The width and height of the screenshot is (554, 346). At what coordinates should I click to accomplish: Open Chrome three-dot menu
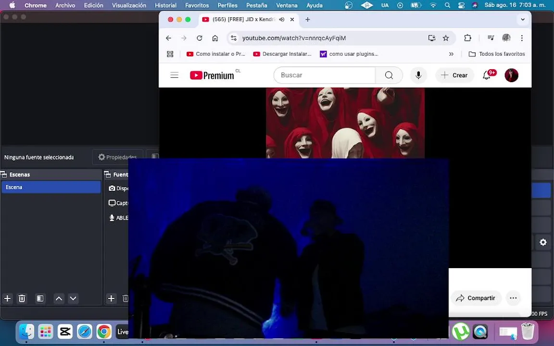(522, 38)
